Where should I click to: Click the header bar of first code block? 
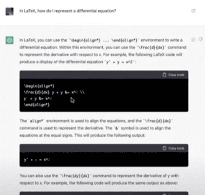104,75
